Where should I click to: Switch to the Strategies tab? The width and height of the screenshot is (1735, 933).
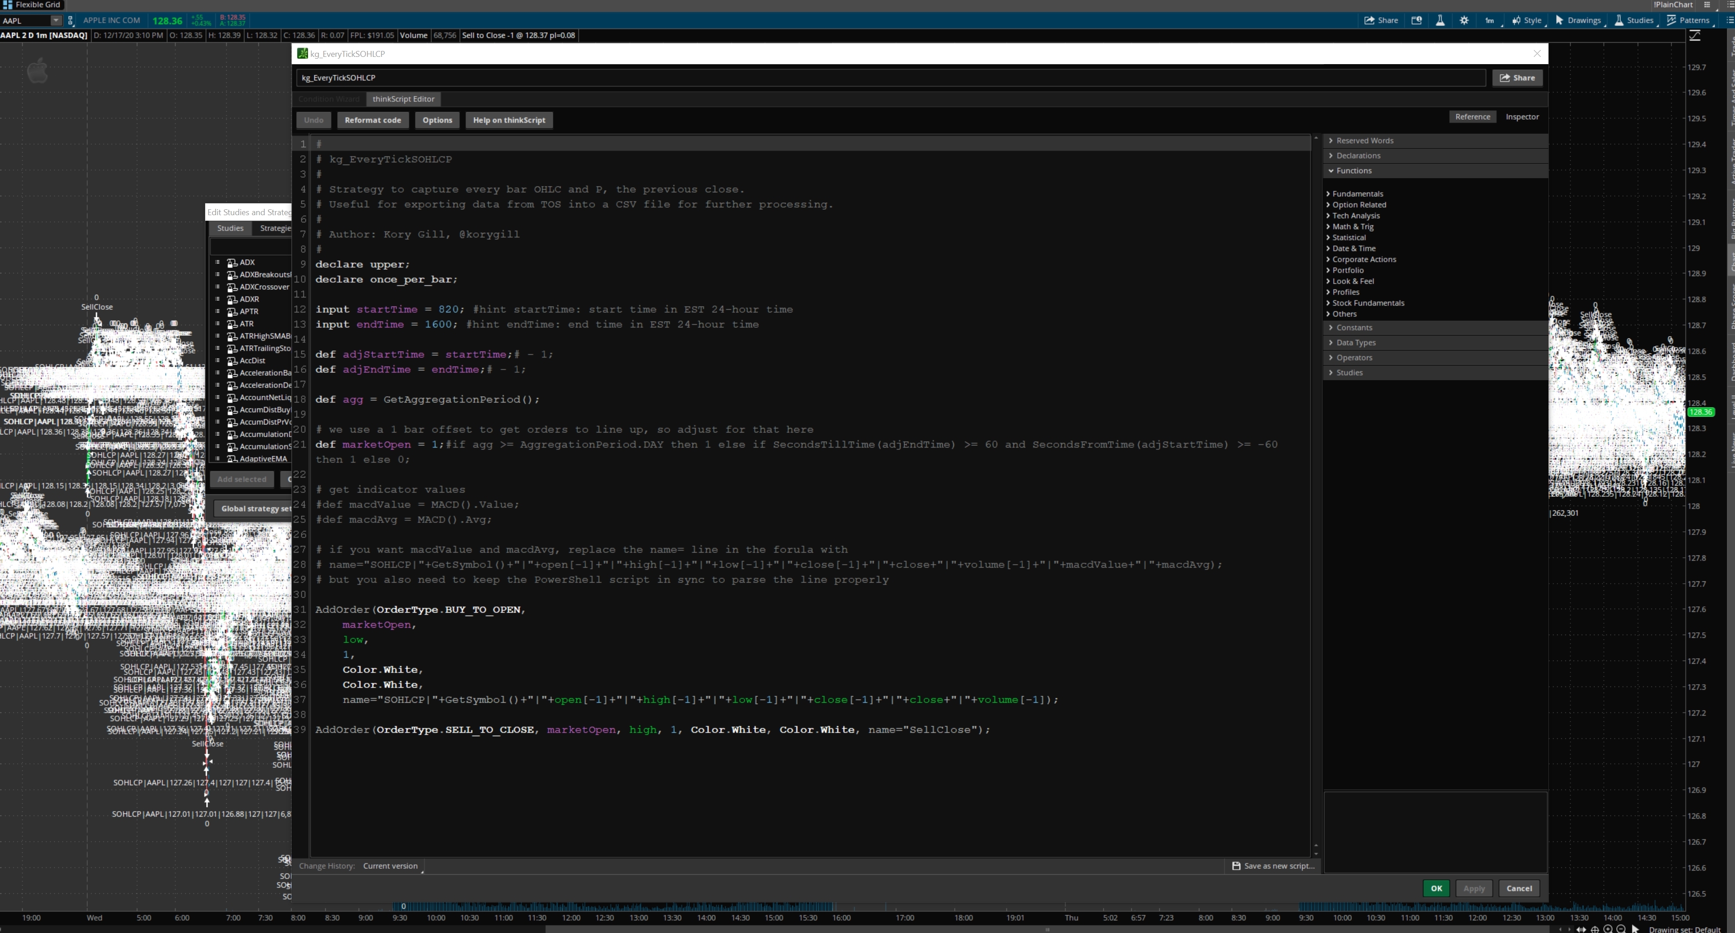coord(275,227)
